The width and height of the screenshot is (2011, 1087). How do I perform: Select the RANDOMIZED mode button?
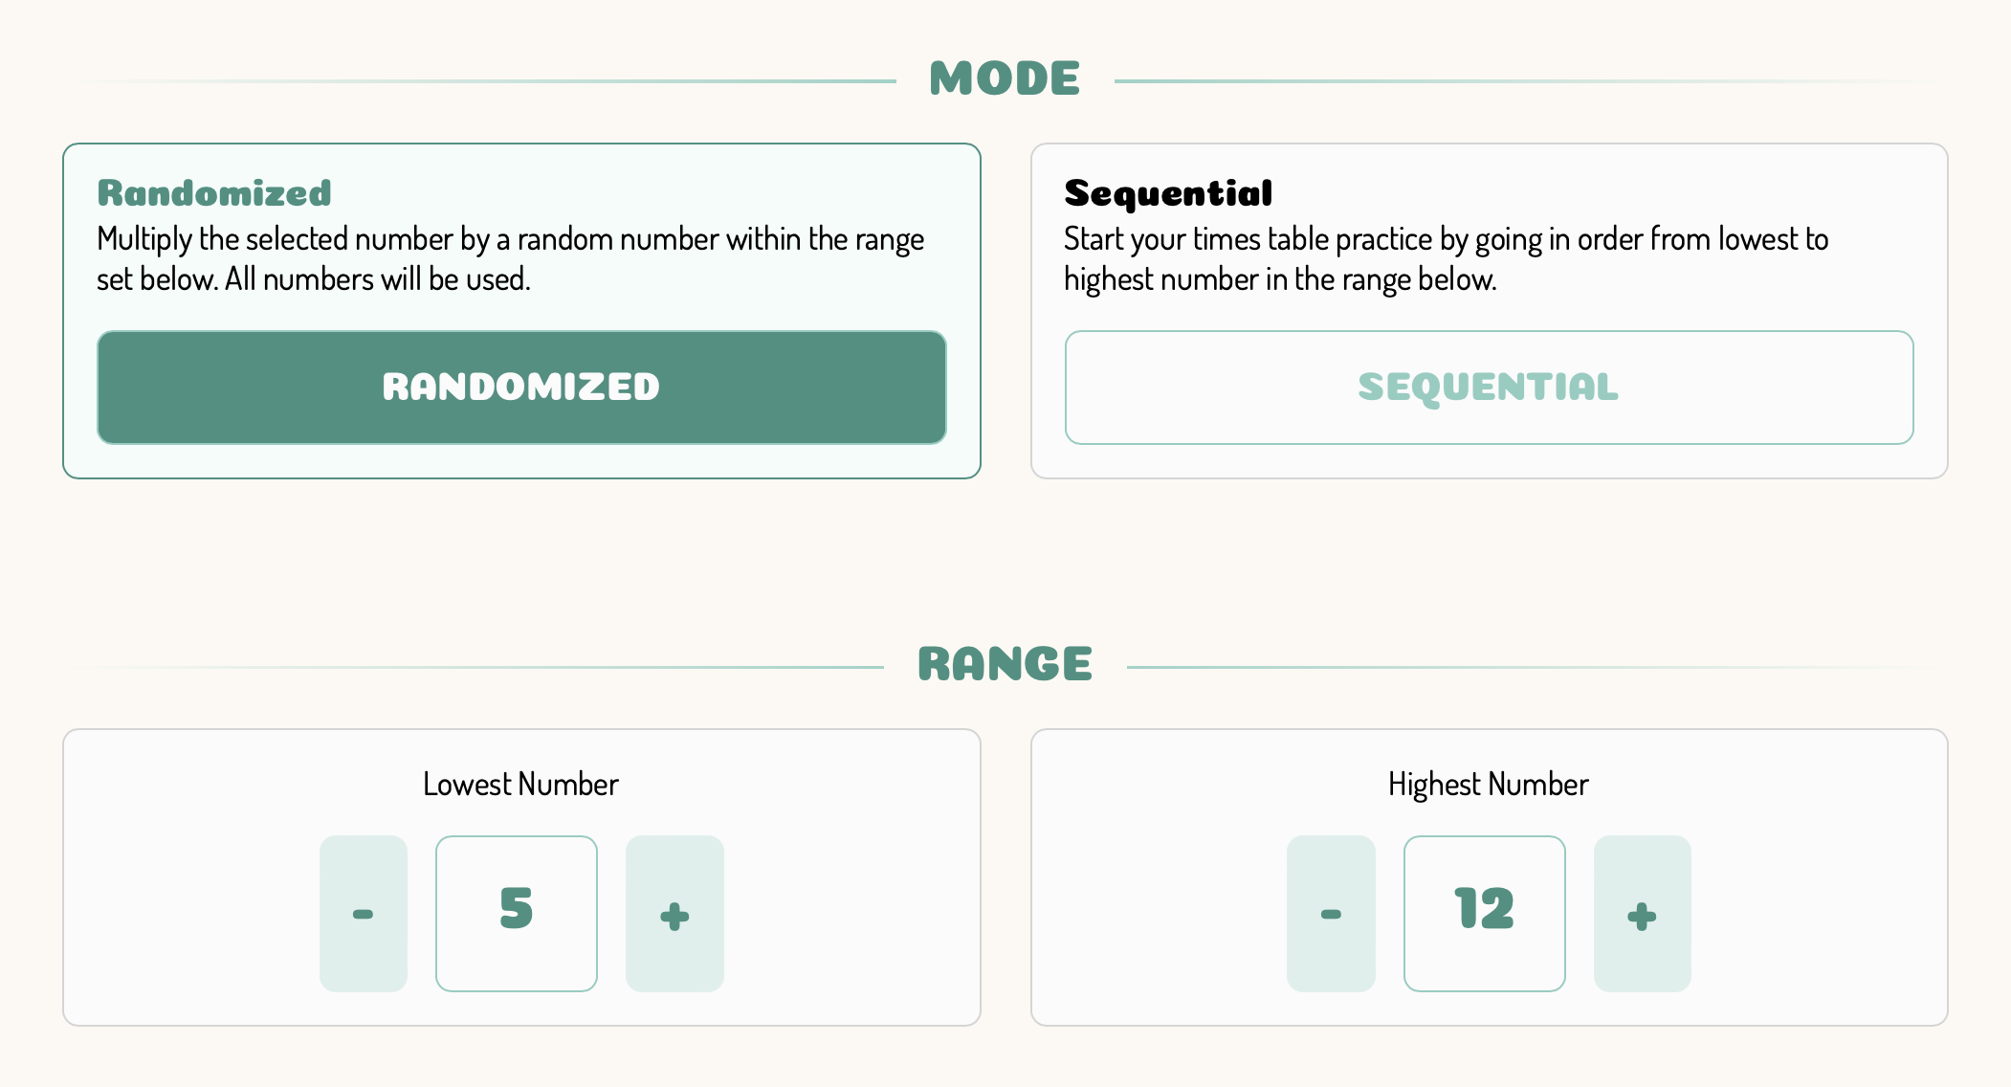click(521, 388)
